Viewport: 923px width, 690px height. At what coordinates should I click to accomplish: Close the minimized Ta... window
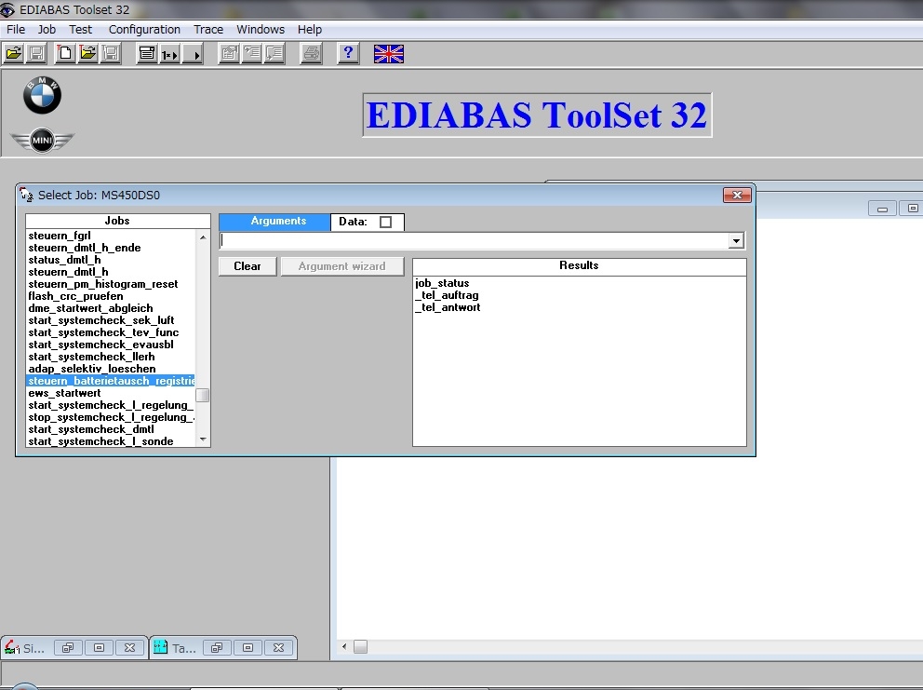(278, 647)
